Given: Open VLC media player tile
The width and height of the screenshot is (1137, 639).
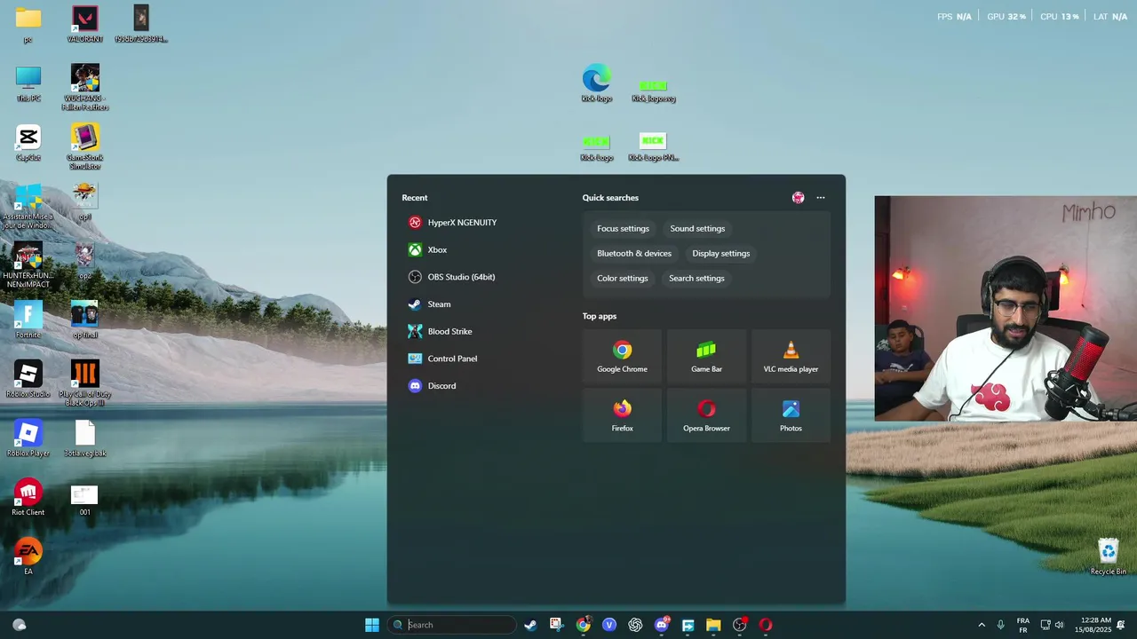Looking at the screenshot, I should pyautogui.click(x=791, y=357).
